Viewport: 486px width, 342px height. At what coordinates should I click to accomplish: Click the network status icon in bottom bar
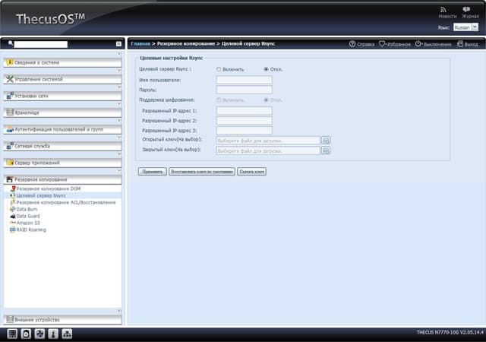[67, 334]
